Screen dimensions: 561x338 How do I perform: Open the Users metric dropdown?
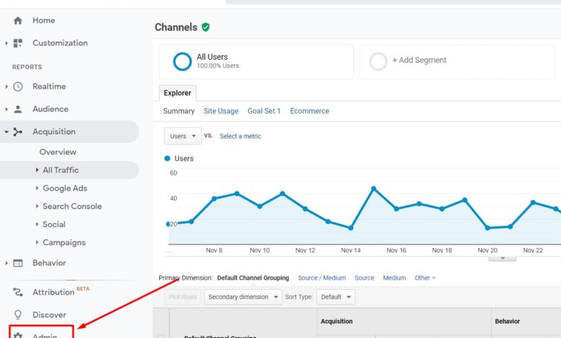pos(183,136)
